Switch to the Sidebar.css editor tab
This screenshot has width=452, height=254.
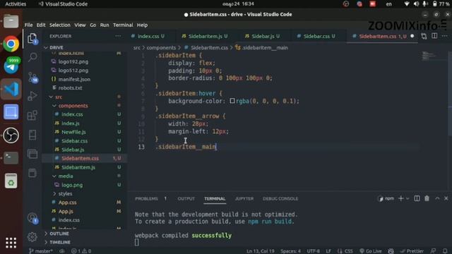coord(316,36)
